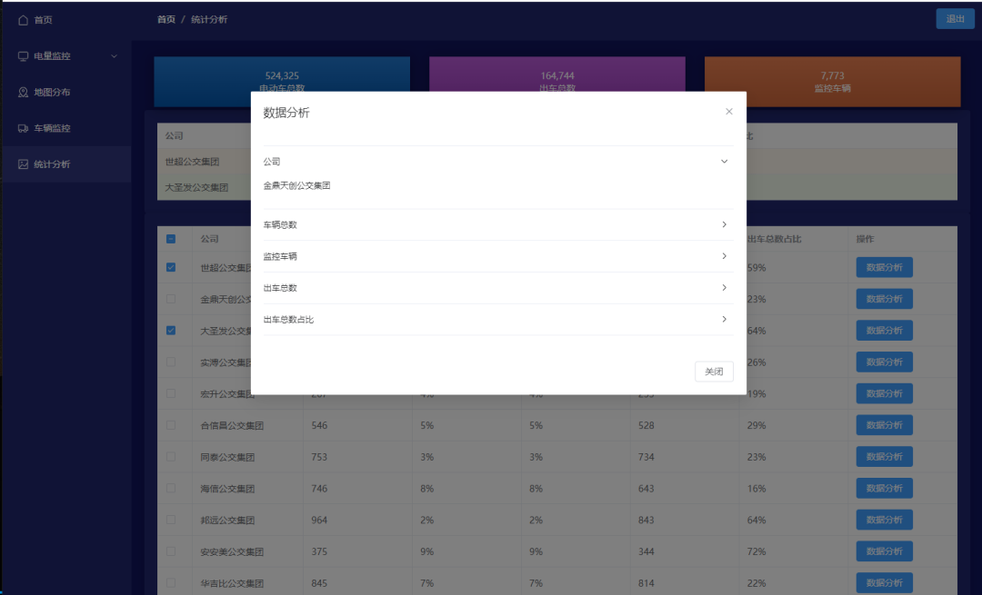This screenshot has width=982, height=595.
Task: Click 数据分析 button for 海信公交集团
Action: [x=885, y=488]
